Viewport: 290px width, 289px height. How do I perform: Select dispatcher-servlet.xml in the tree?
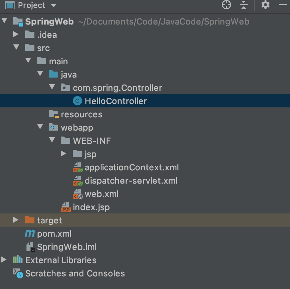(x=131, y=181)
